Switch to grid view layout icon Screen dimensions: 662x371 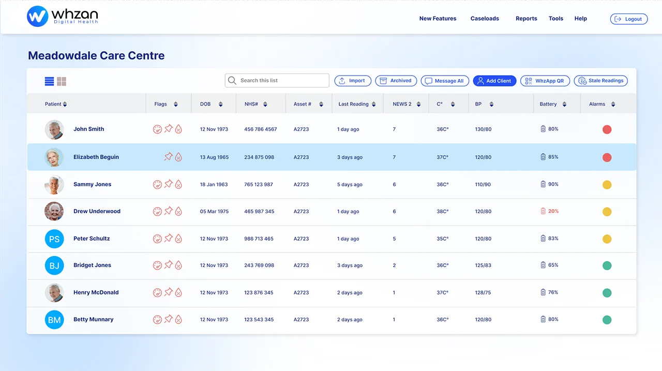point(62,81)
